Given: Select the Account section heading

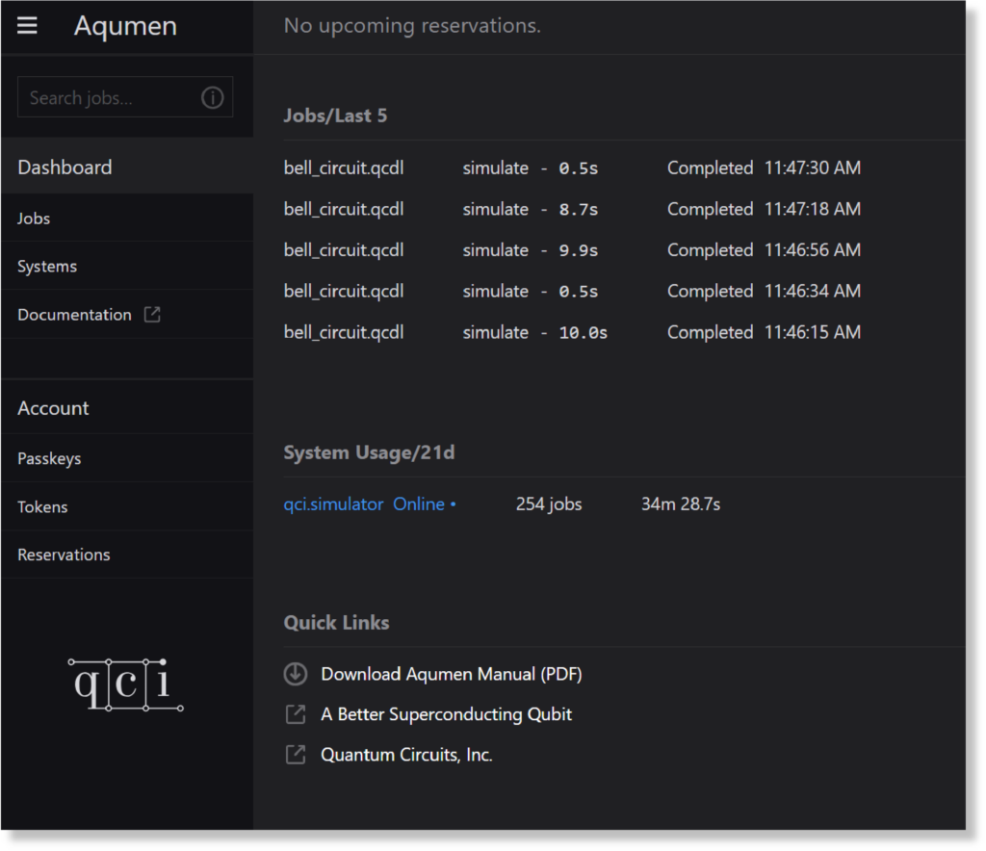Looking at the screenshot, I should [x=54, y=408].
